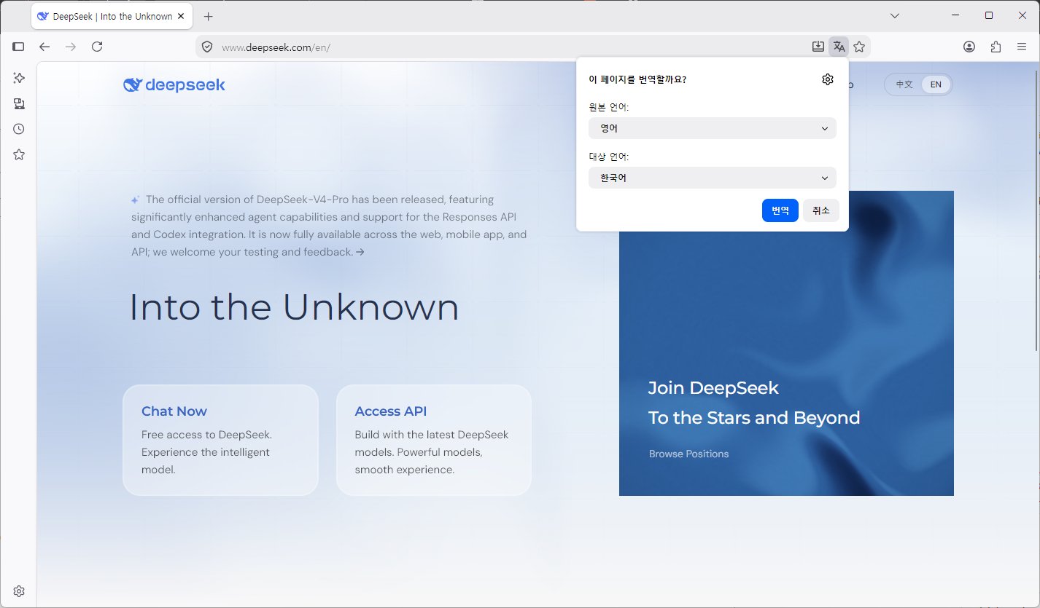The image size is (1040, 608).
Task: Click the blue 번역 button
Action: point(780,210)
